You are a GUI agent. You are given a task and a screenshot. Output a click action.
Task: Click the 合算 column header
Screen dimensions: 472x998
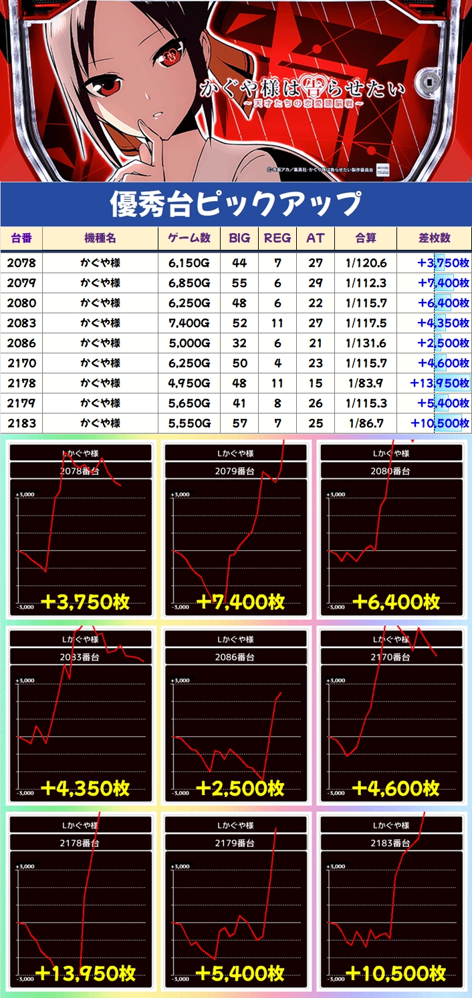(x=366, y=238)
